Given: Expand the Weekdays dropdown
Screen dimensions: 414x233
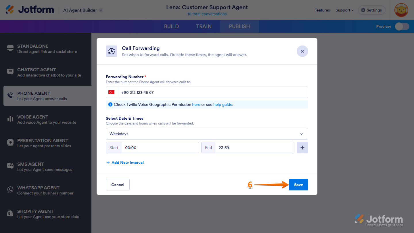Looking at the screenshot, I should tap(207, 134).
